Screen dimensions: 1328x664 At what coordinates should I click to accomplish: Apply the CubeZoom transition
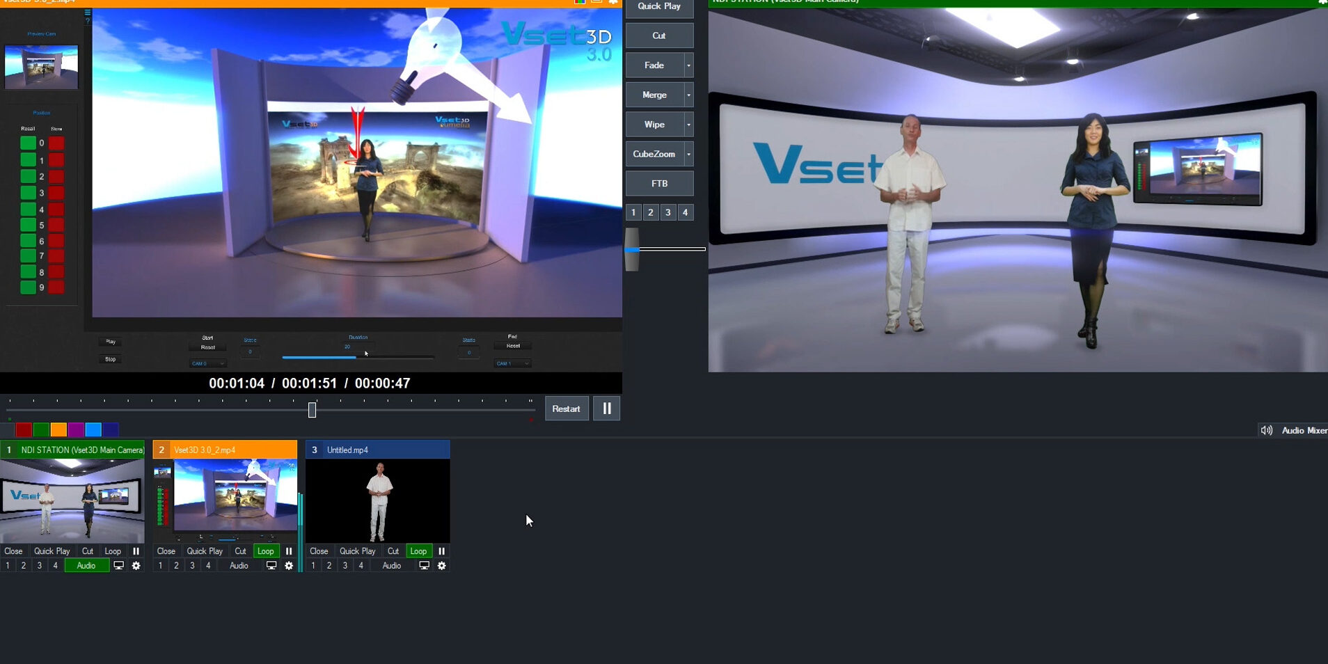pos(654,154)
